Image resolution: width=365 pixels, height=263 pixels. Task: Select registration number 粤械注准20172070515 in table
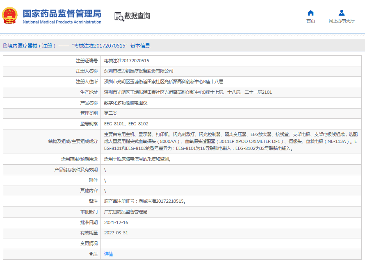127,61
